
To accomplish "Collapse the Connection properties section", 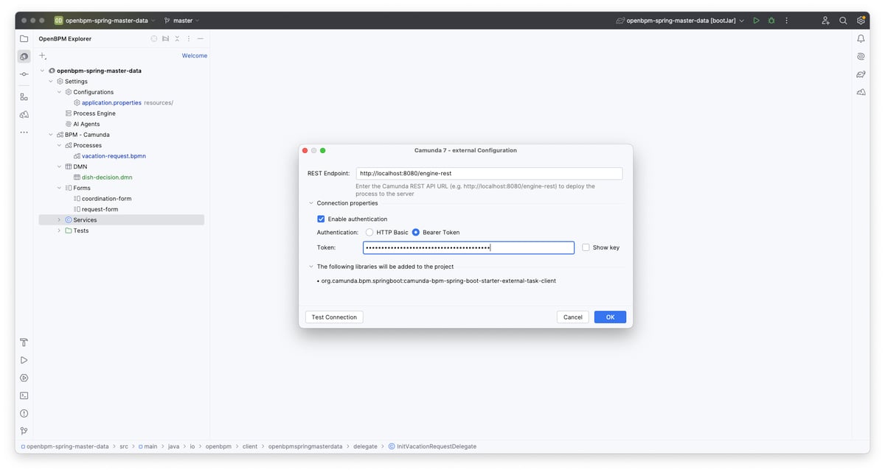I will (x=311, y=203).
